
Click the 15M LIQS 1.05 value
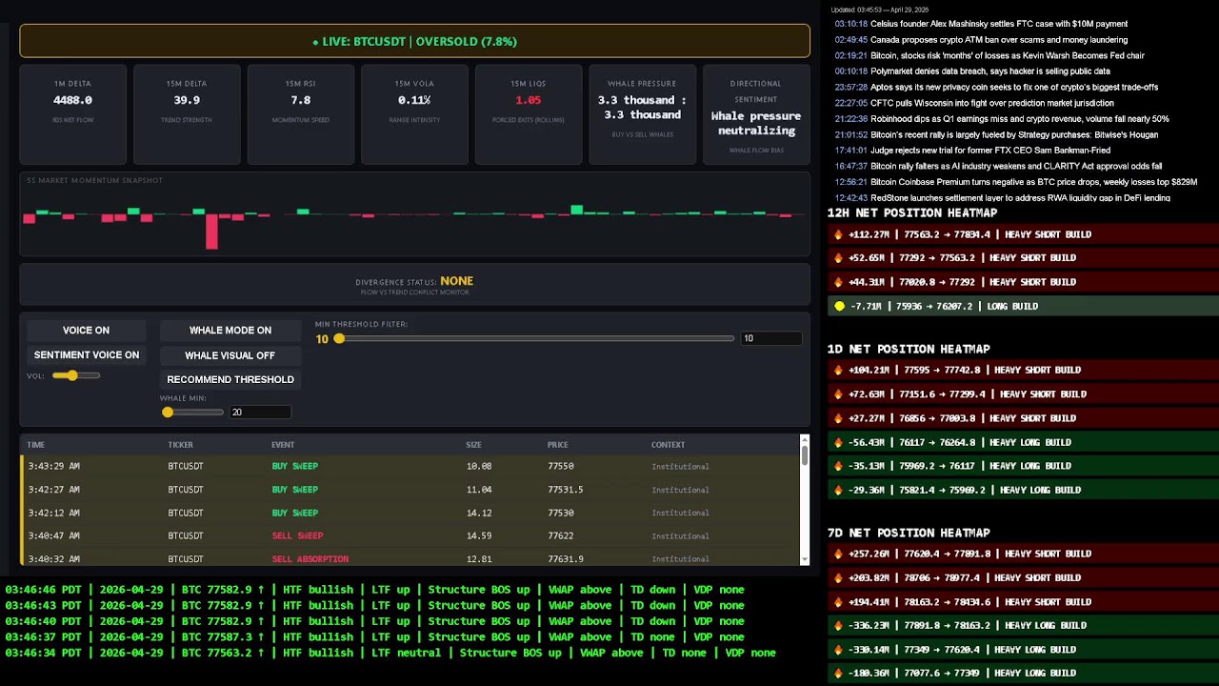[529, 100]
